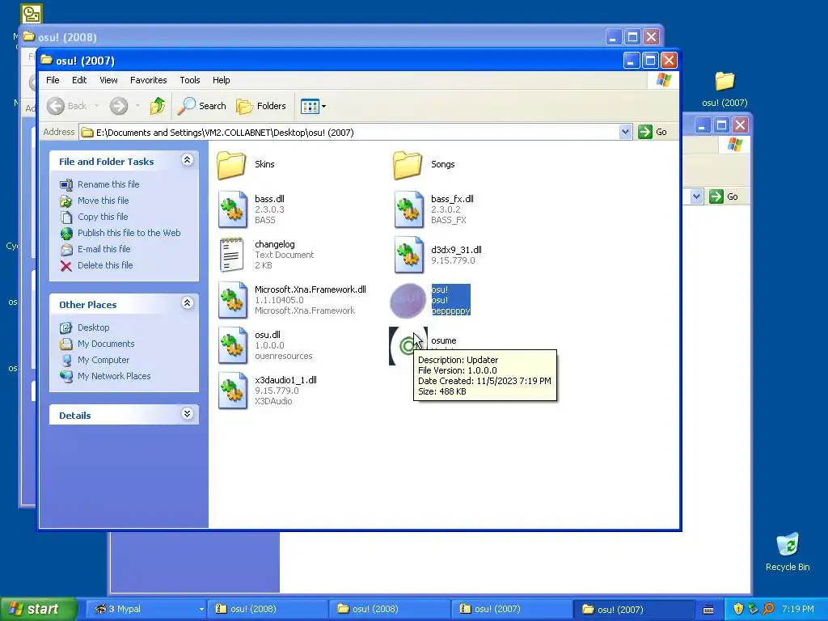The image size is (828, 621).
Task: Click the Windows flag logo in toolbar
Action: [x=663, y=80]
